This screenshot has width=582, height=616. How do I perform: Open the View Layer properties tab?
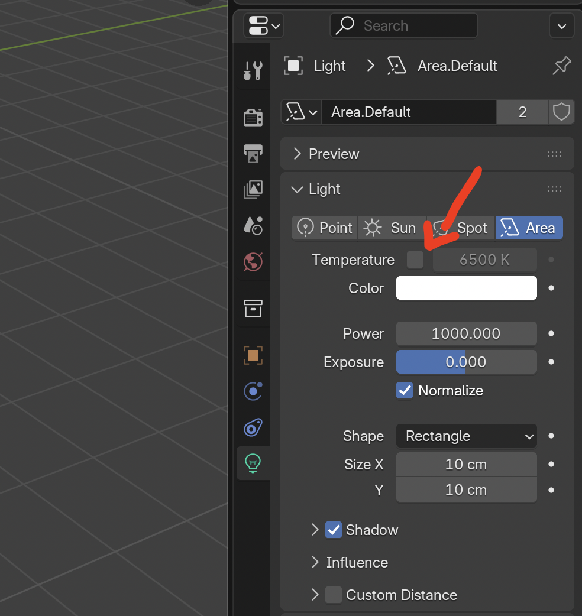pos(253,189)
